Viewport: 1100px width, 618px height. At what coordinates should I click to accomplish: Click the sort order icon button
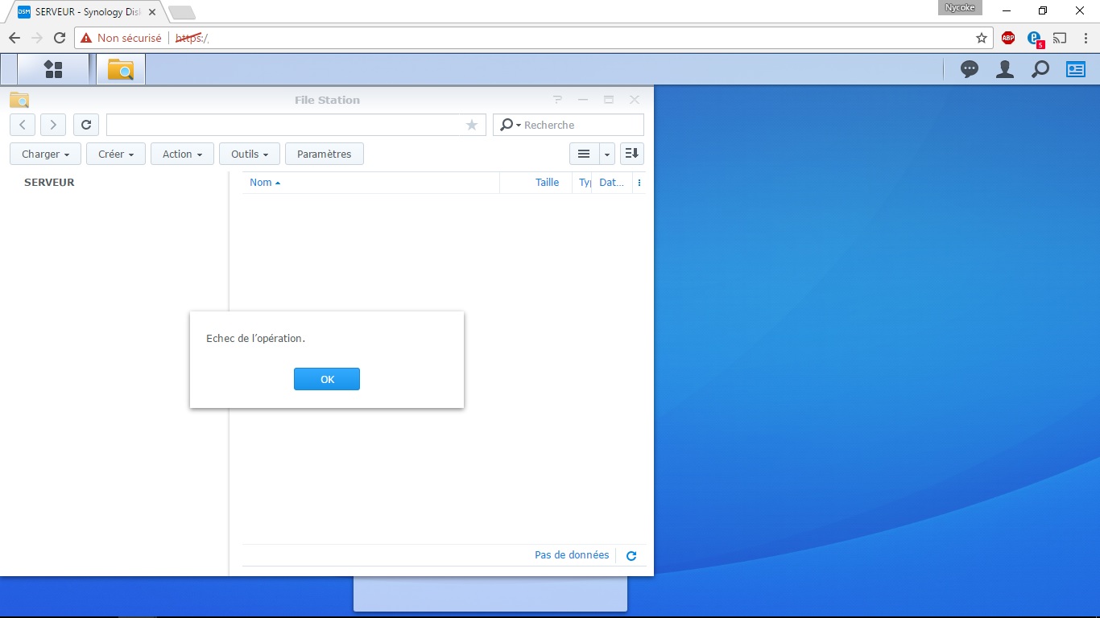632,154
